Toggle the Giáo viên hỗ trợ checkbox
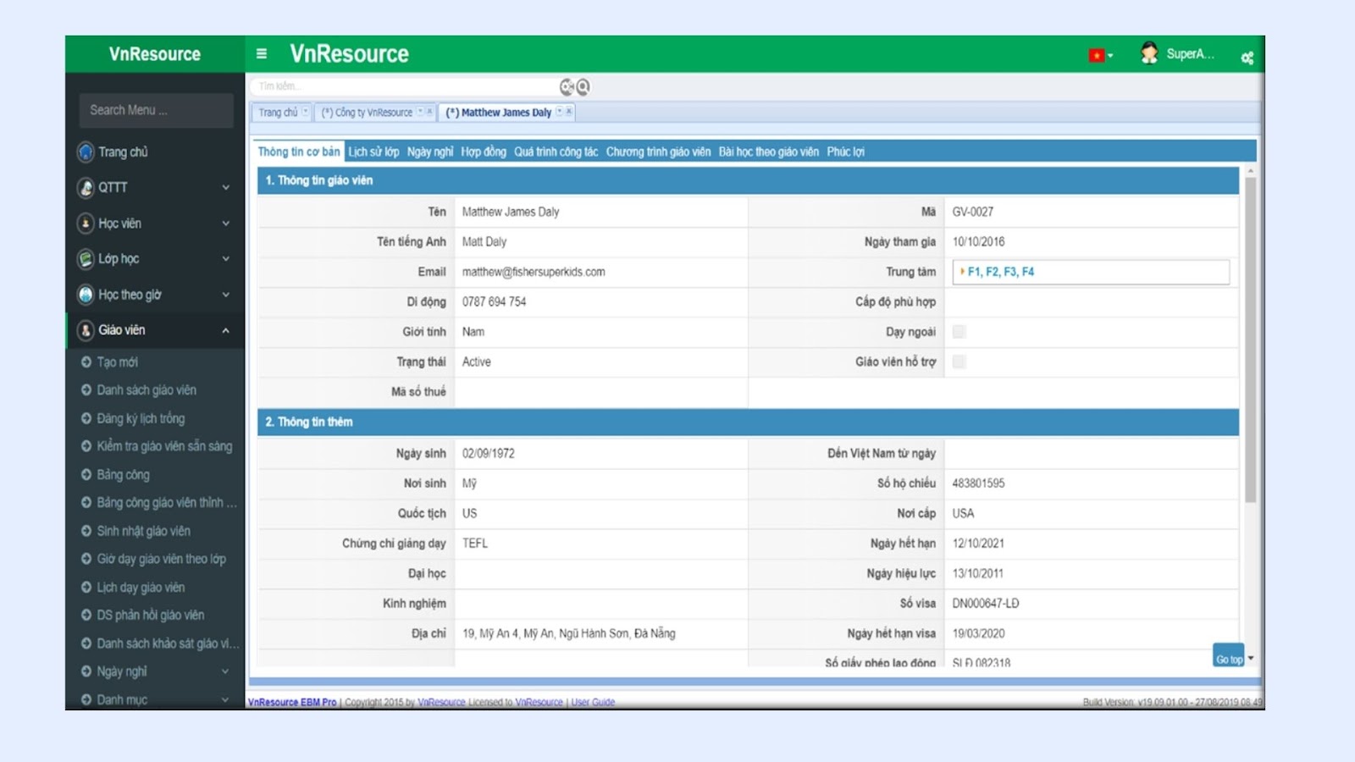Viewport: 1355px width, 762px height. tap(959, 362)
